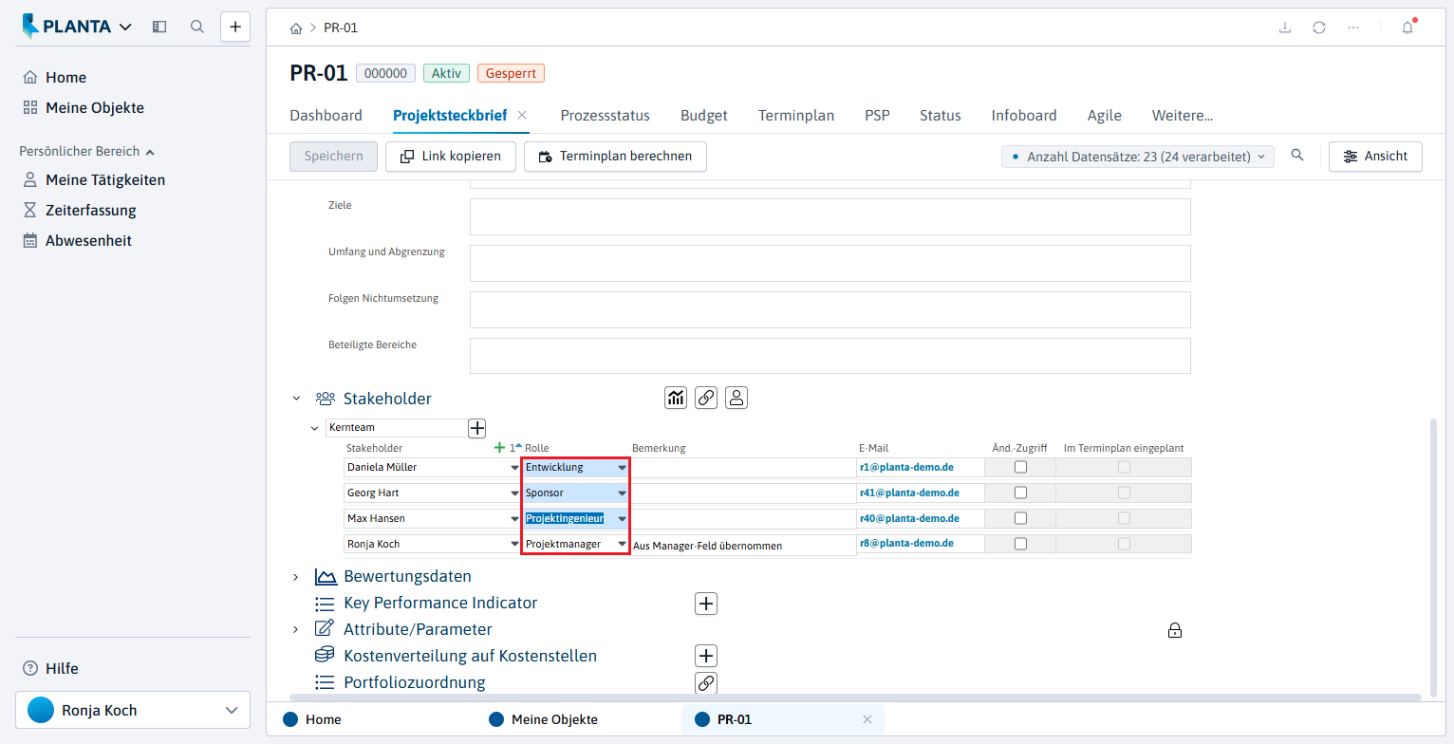
Task: Click the Link kopieren button
Action: pyautogui.click(x=450, y=157)
